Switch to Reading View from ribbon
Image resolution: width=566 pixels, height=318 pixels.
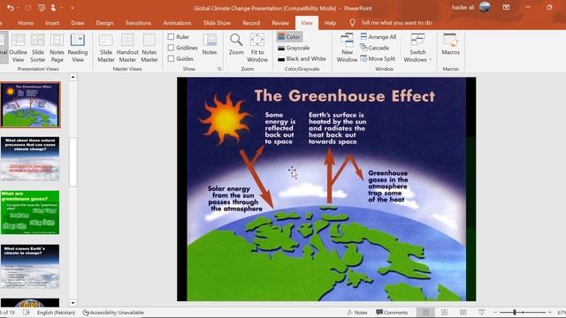[x=78, y=48]
